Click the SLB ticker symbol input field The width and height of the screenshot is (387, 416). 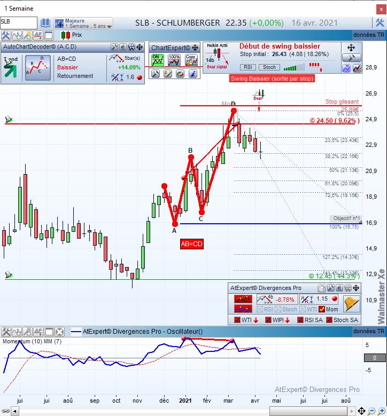(19, 23)
